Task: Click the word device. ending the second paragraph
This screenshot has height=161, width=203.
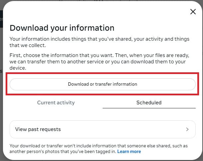Action: click(x=18, y=68)
